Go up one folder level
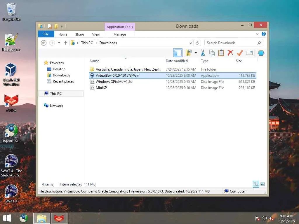299x224 pixels. (66, 43)
